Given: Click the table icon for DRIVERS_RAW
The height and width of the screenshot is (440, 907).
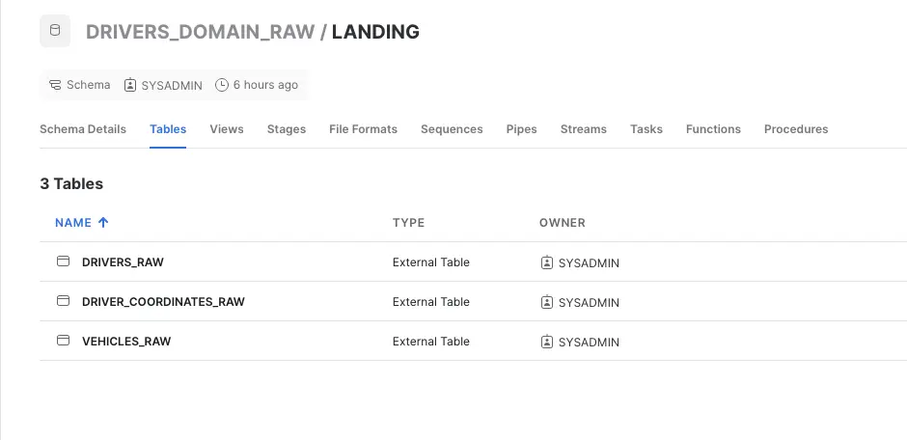Looking at the screenshot, I should [x=63, y=261].
